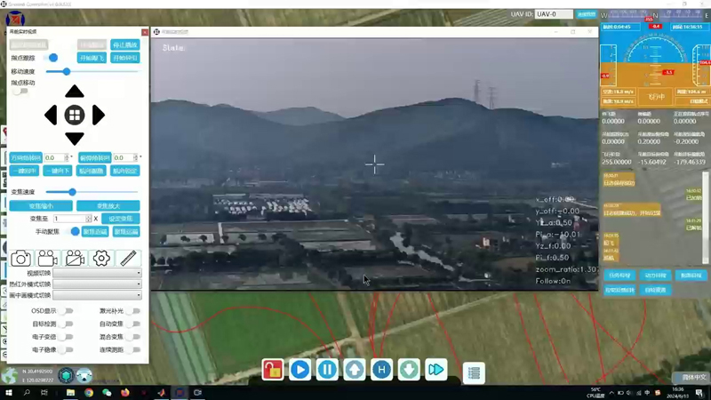Click the red unlock padlock button

click(273, 370)
